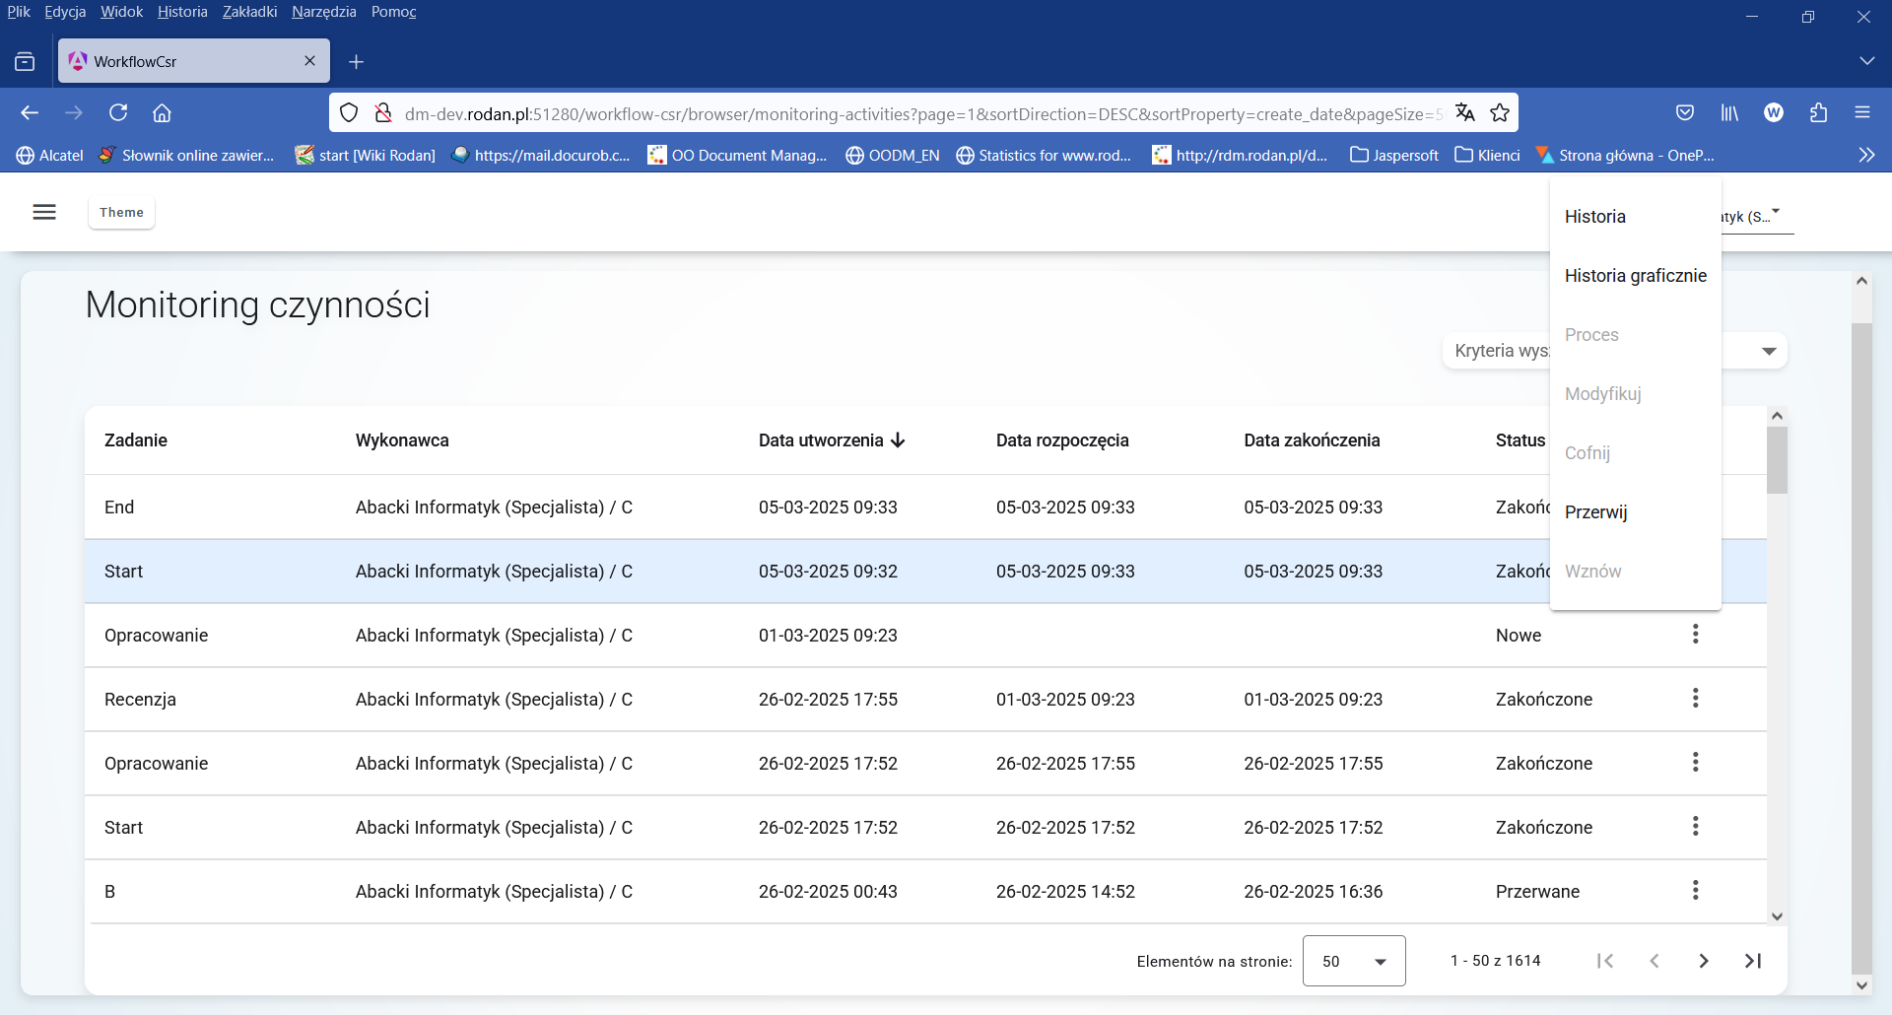
Task: Advance to the next results page
Action: (x=1704, y=961)
